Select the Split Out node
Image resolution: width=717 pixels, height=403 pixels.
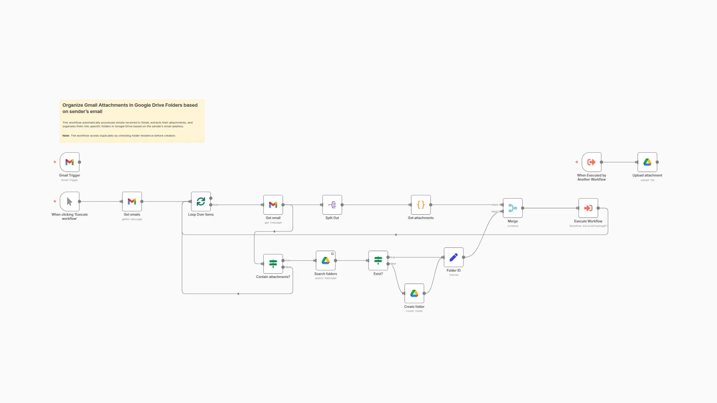(x=332, y=205)
